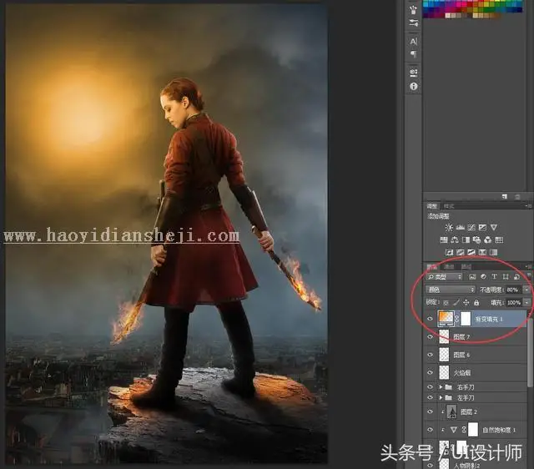The height and width of the screenshot is (469, 534).
Task: Add a Curves adjustment
Action: coord(471,227)
